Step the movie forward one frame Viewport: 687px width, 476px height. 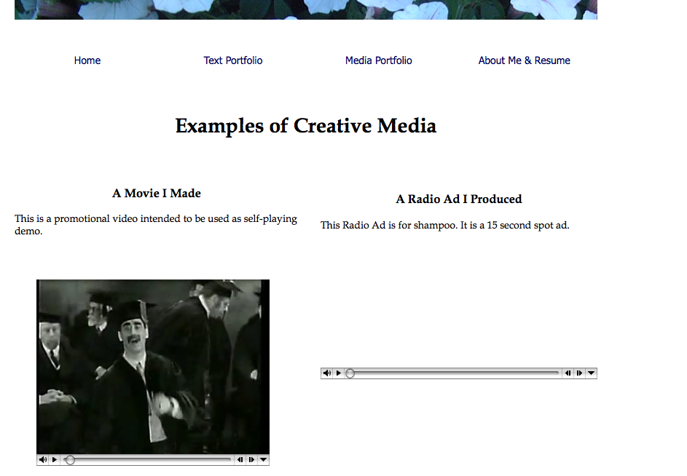(x=251, y=460)
